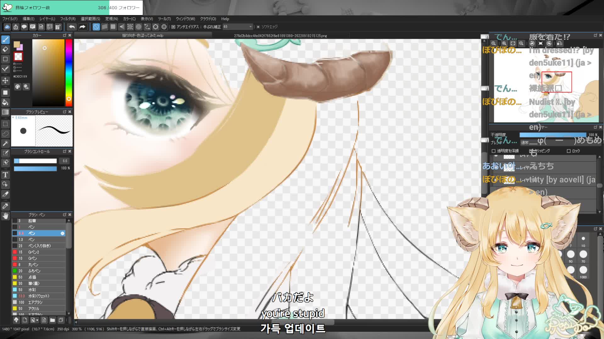Click the Redo arrow in toolbar
Viewport: 604px width, 339px height.
[82, 27]
